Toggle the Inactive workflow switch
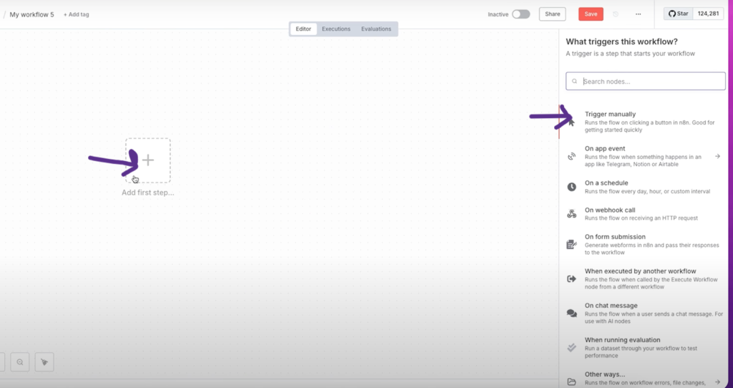 pyautogui.click(x=521, y=14)
